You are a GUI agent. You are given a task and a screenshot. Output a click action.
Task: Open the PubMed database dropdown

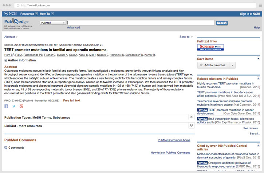[53, 23]
